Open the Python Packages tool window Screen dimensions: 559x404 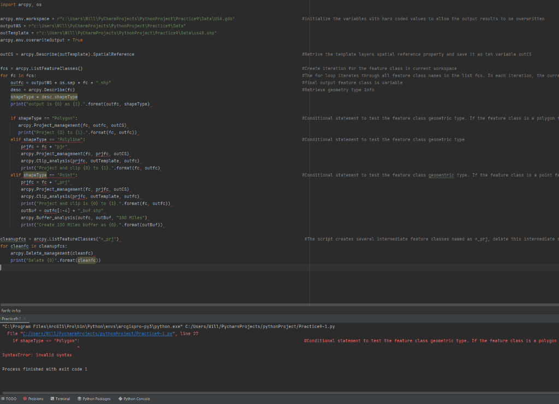[x=94, y=399]
